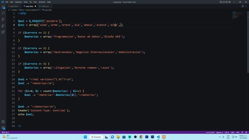This screenshot has width=249, height=140.
Task: Open notifications bell in status bar
Action: click(246, 132)
